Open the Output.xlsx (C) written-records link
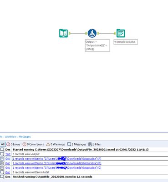This screenshot has height=182, width=168. pos(57,168)
